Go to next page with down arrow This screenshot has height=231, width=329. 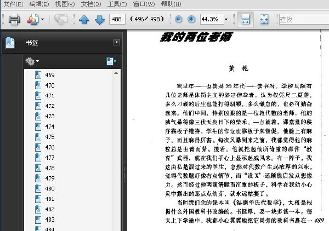point(100,20)
